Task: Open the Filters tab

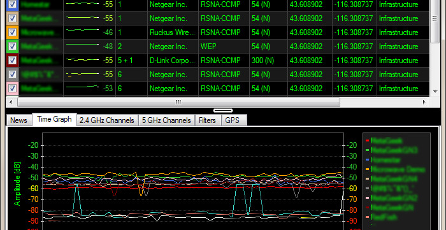Action: (207, 120)
